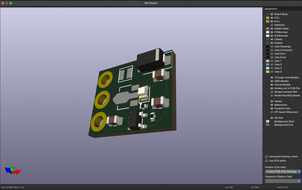Open the Presets dropdown

click(283, 171)
